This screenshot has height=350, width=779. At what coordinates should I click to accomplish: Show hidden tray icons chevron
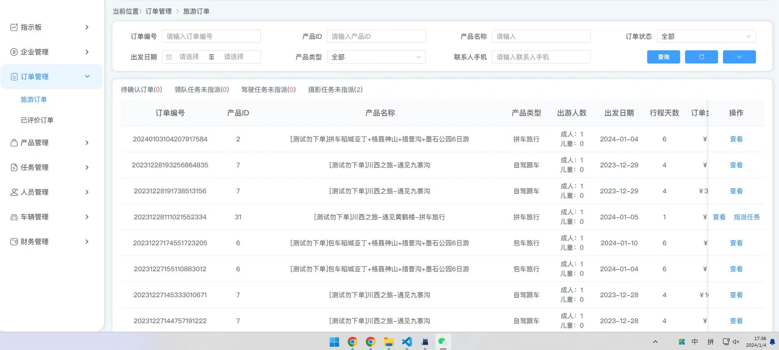point(655,342)
